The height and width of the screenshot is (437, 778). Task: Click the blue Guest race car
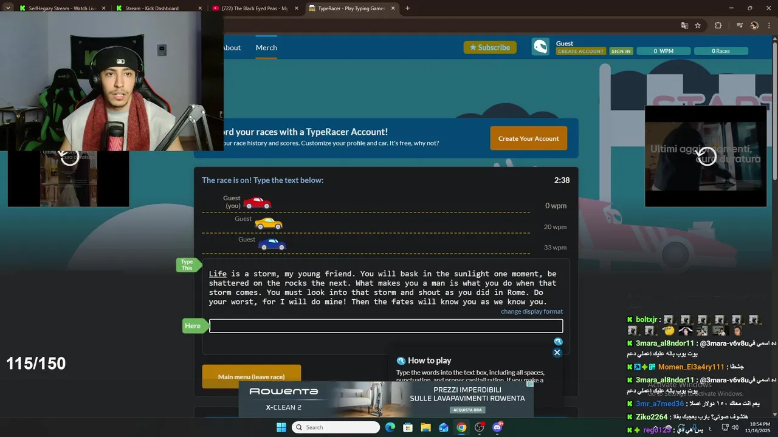[x=272, y=244]
